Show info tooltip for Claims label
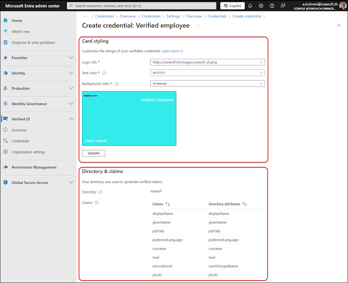Image resolution: width=348 pixels, height=283 pixels. (96, 202)
